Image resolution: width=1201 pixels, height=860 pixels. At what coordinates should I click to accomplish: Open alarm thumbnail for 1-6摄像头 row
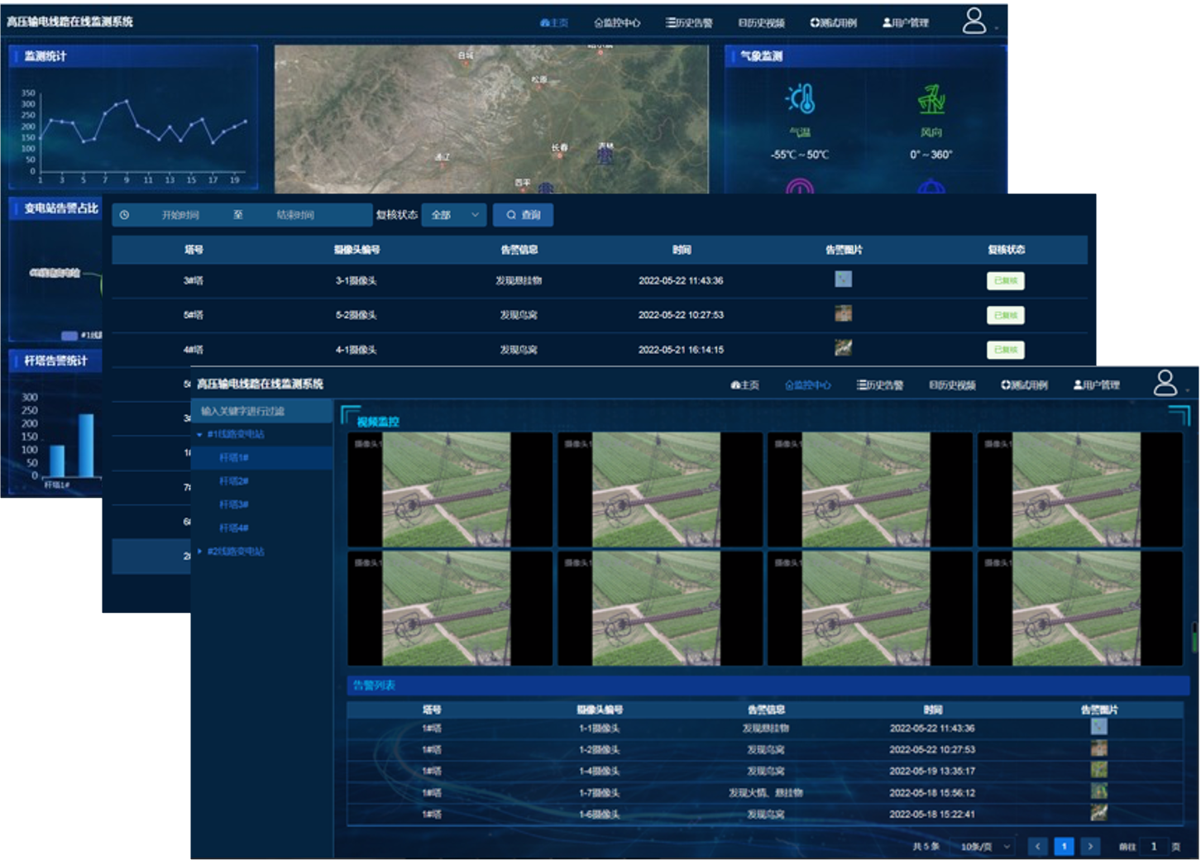coord(1098,813)
